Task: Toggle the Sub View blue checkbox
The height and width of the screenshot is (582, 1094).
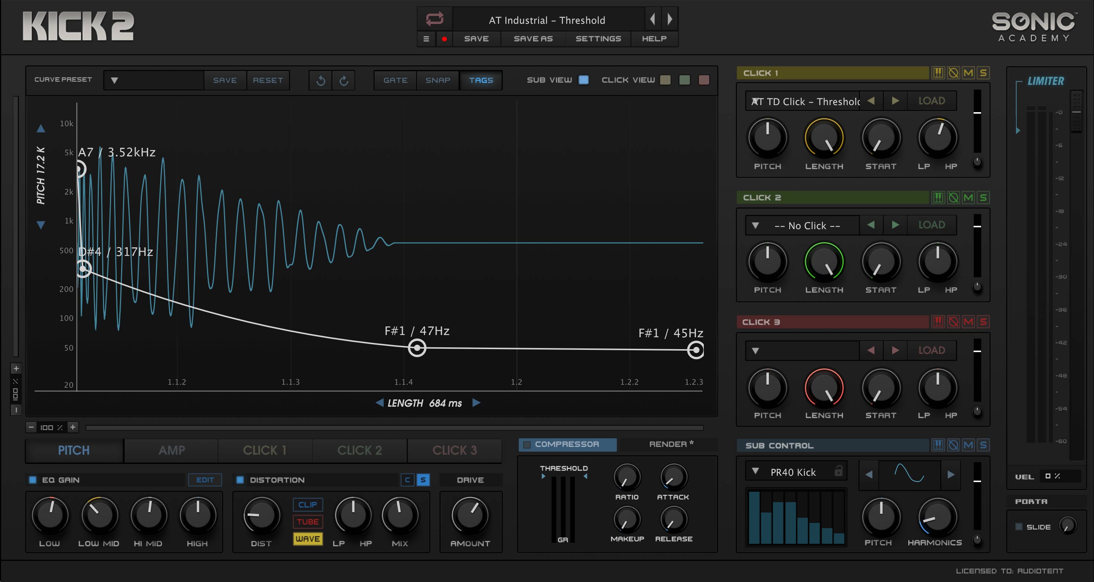Action: (583, 80)
